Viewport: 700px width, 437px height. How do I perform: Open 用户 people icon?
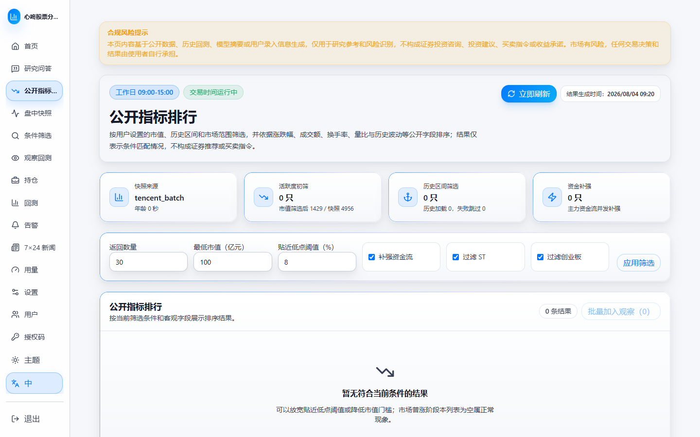tap(15, 315)
